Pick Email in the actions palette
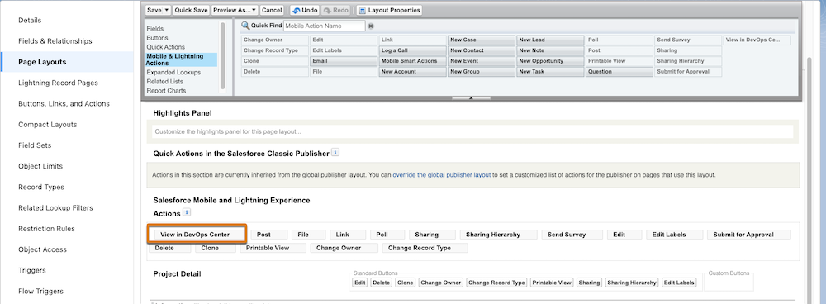Viewport: 826px width, 304px height. pos(344,61)
